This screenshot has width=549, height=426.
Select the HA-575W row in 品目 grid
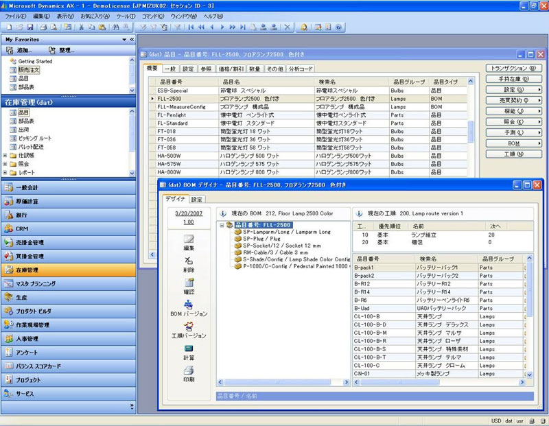(308, 164)
